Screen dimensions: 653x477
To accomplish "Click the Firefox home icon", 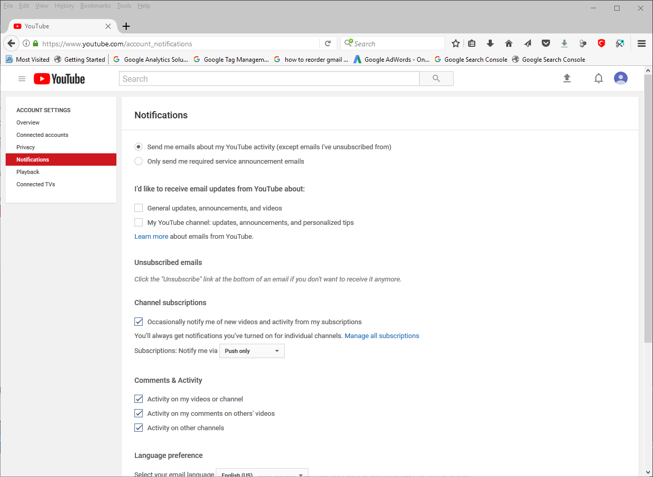I will [509, 44].
